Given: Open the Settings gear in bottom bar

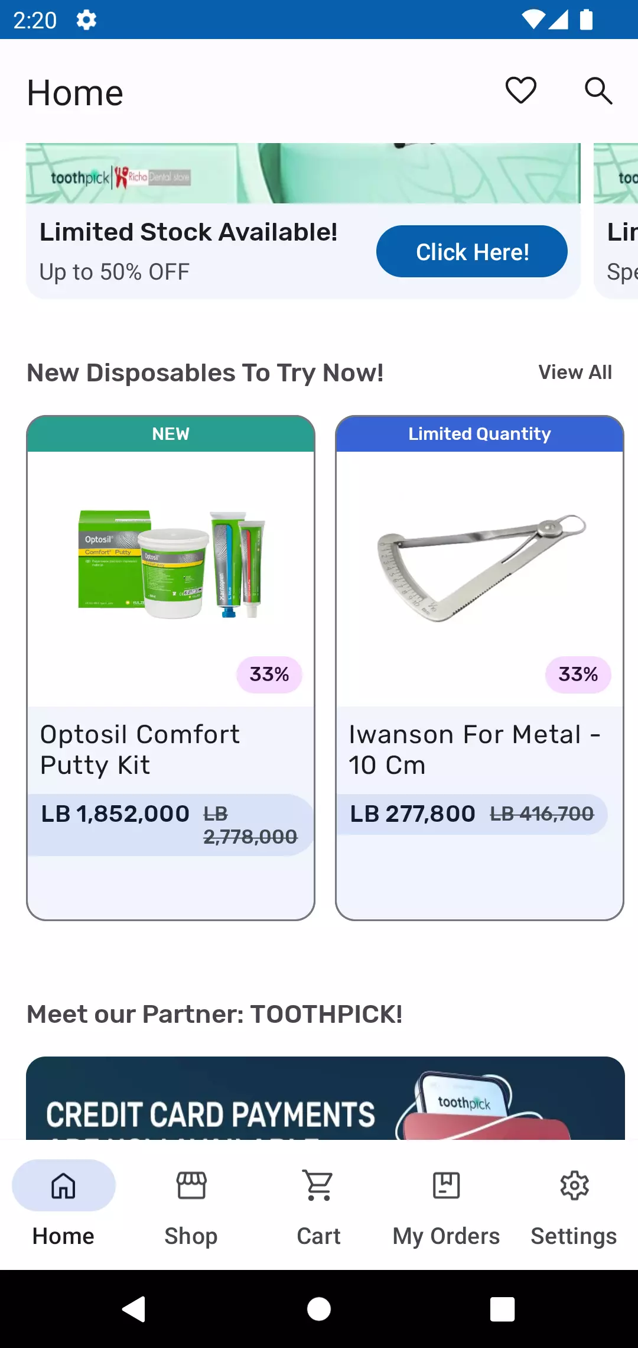Looking at the screenshot, I should coord(574,1185).
